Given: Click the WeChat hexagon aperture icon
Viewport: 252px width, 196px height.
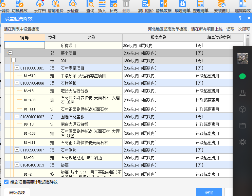Looking at the screenshot, I should coord(243,142).
